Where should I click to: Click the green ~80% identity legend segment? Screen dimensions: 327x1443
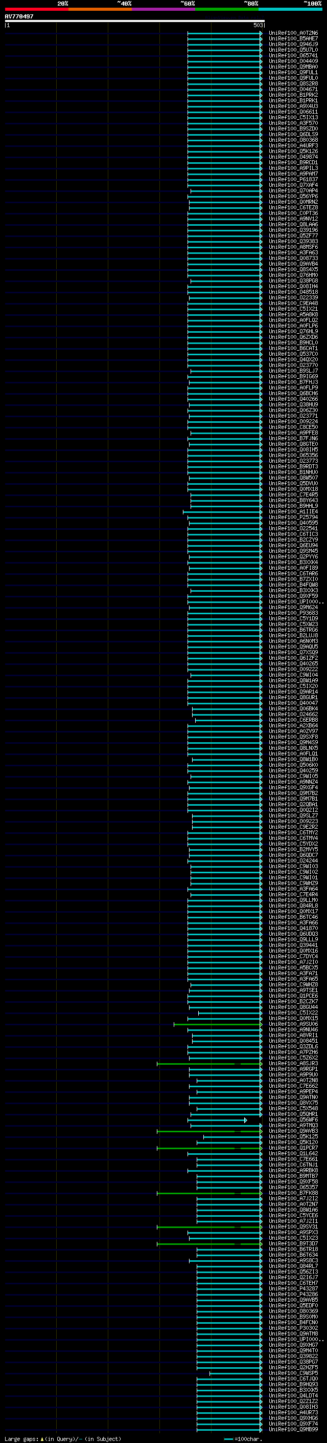[x=227, y=9]
